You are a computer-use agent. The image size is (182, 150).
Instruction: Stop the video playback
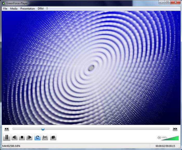pyautogui.click(x=22, y=137)
